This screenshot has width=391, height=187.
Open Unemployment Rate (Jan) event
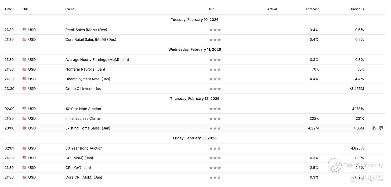(88, 79)
